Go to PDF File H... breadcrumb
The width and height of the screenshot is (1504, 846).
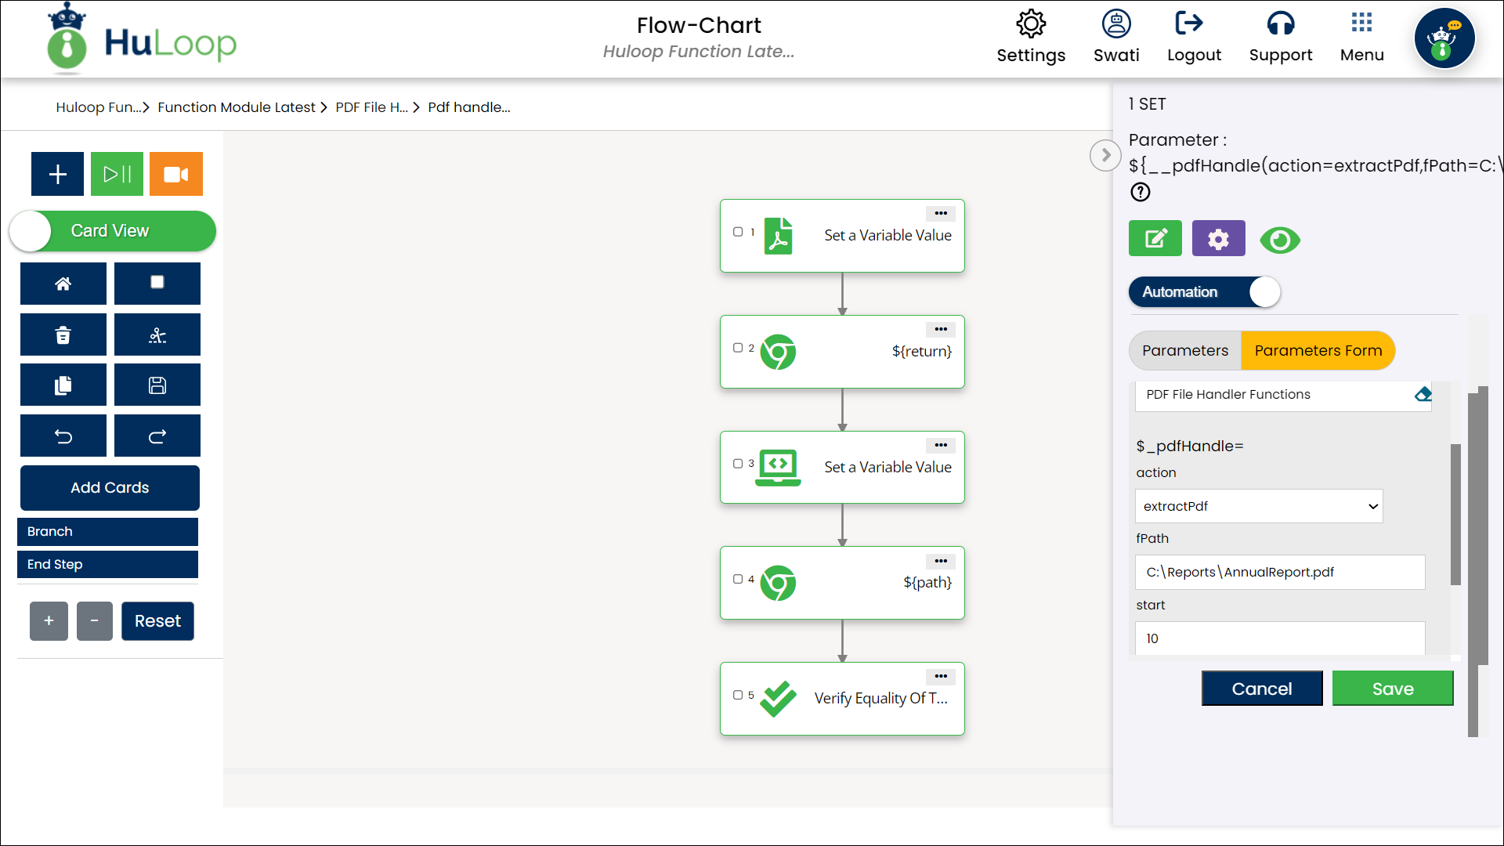pos(371,107)
